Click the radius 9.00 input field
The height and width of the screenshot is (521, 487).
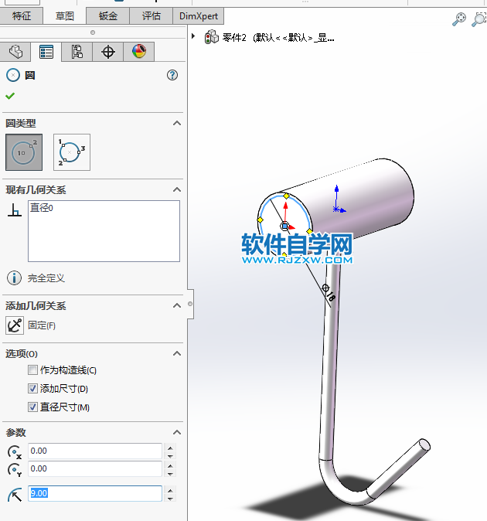coord(94,493)
